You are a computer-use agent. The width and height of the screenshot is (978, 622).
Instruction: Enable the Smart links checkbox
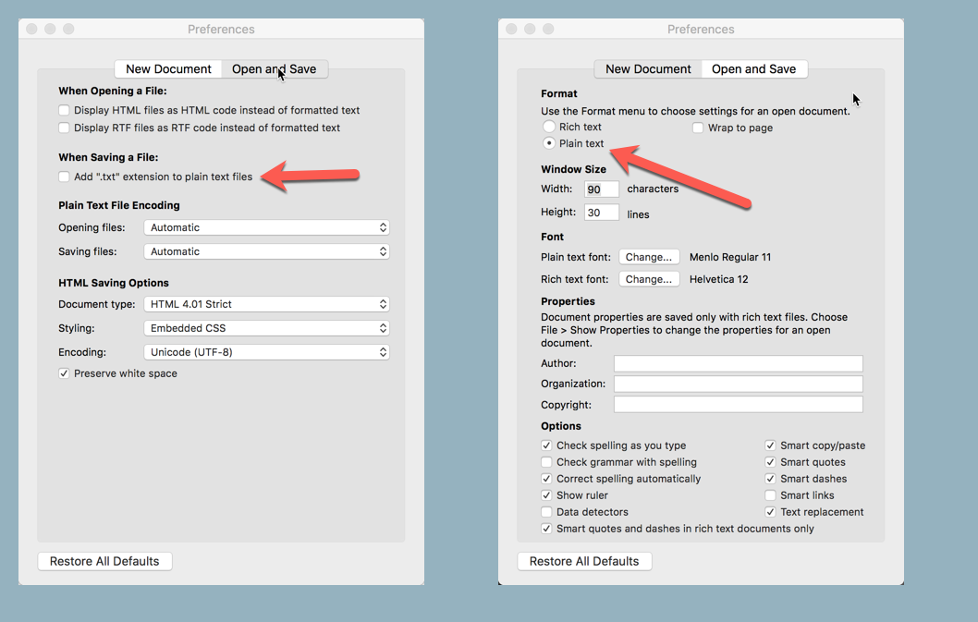770,495
